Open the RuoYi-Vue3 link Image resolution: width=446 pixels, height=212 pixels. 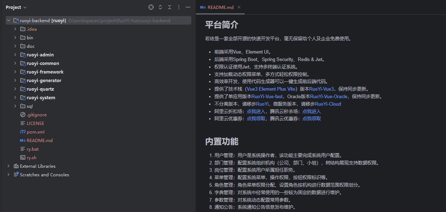322,89
